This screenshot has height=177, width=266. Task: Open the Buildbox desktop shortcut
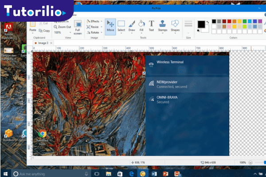click(8, 135)
